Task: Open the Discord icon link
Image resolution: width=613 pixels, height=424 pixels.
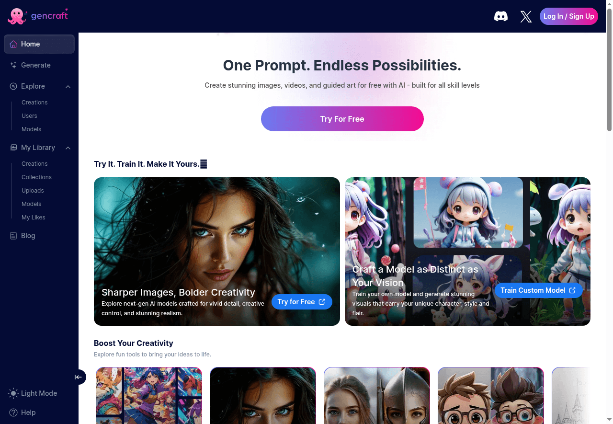Action: pos(501,16)
